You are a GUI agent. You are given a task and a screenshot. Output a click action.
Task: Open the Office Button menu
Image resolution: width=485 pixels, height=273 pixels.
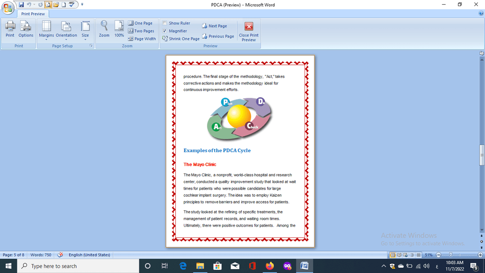[8, 8]
